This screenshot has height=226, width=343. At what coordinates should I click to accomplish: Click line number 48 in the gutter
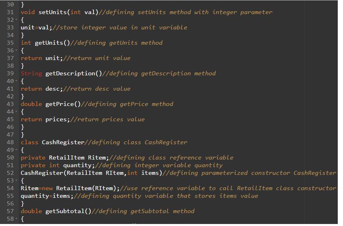coord(10,142)
